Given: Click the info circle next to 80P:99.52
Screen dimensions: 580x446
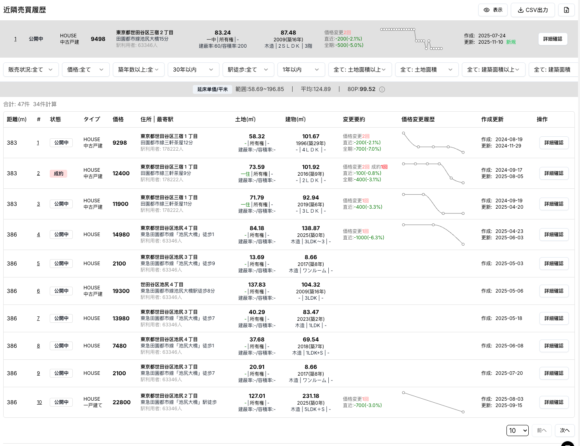Looking at the screenshot, I should [382, 89].
